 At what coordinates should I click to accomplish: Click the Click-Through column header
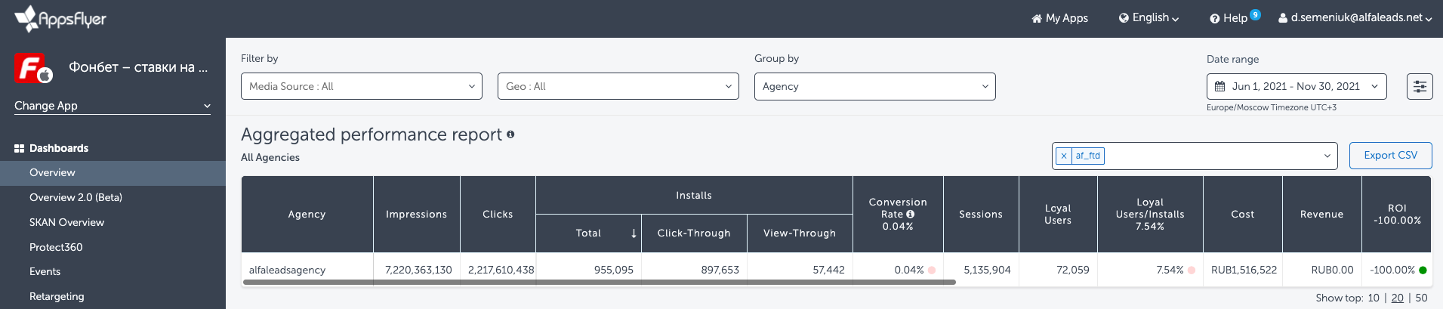(694, 233)
